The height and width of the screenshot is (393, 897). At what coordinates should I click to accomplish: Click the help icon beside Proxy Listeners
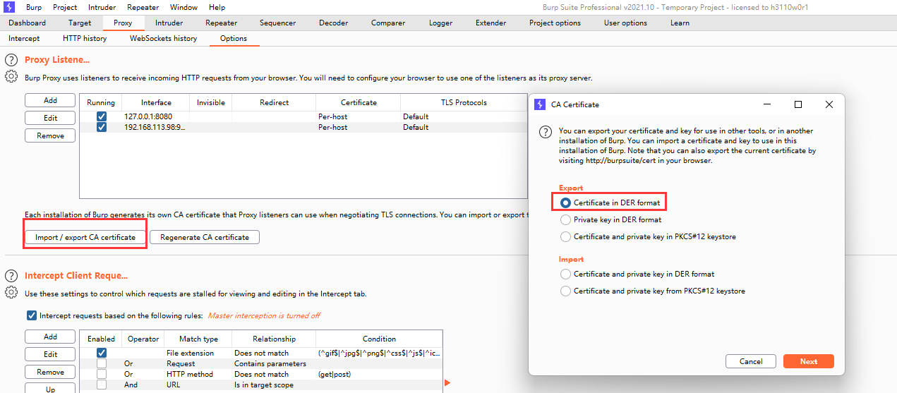click(x=11, y=60)
